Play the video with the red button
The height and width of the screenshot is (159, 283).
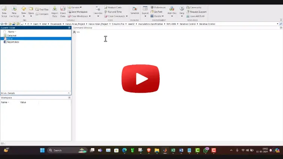pos(141,79)
